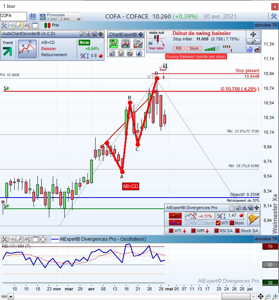Open the Principale view dropdown
Viewport: 279px width, 300px height.
click(x=60, y=17)
